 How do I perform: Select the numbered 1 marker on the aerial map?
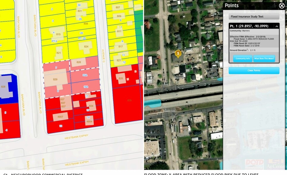click(178, 54)
